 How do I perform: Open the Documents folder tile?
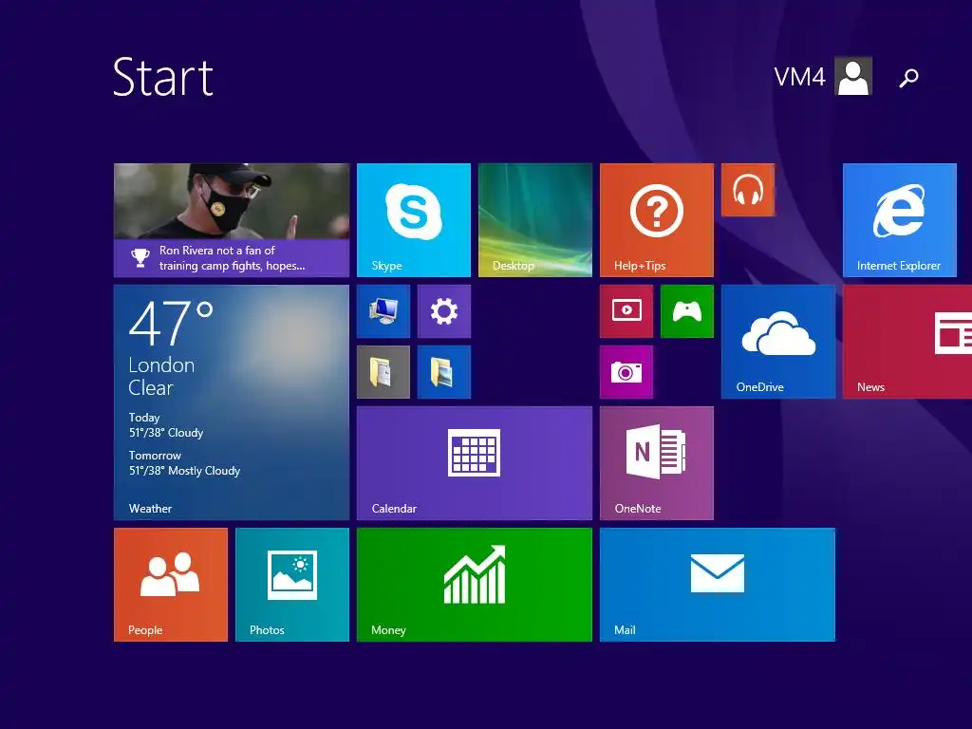(383, 372)
